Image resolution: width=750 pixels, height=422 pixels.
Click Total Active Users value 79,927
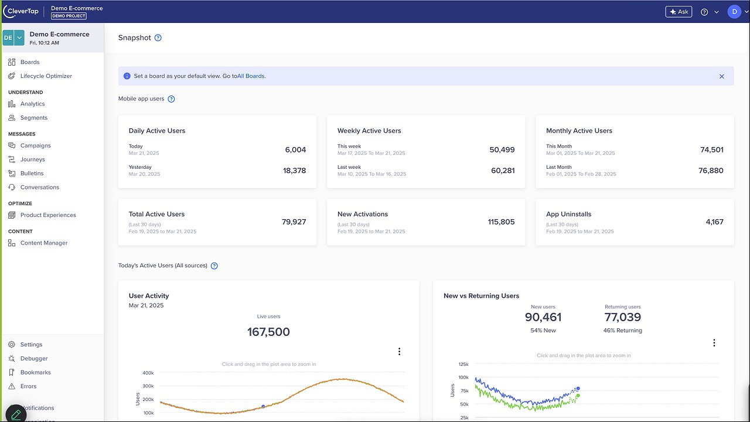point(294,222)
